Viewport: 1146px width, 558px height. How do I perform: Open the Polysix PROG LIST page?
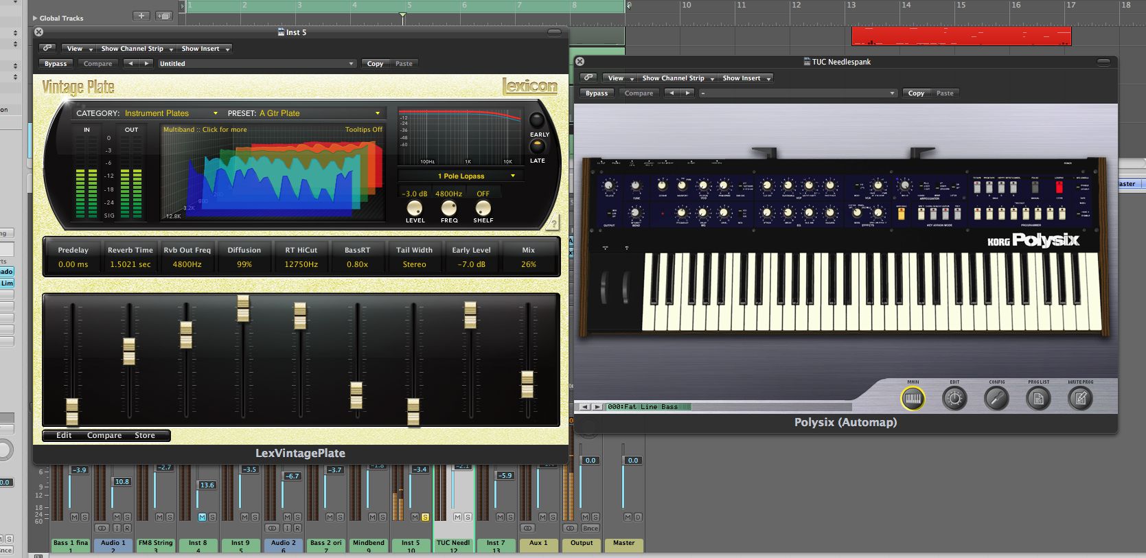pyautogui.click(x=1038, y=398)
